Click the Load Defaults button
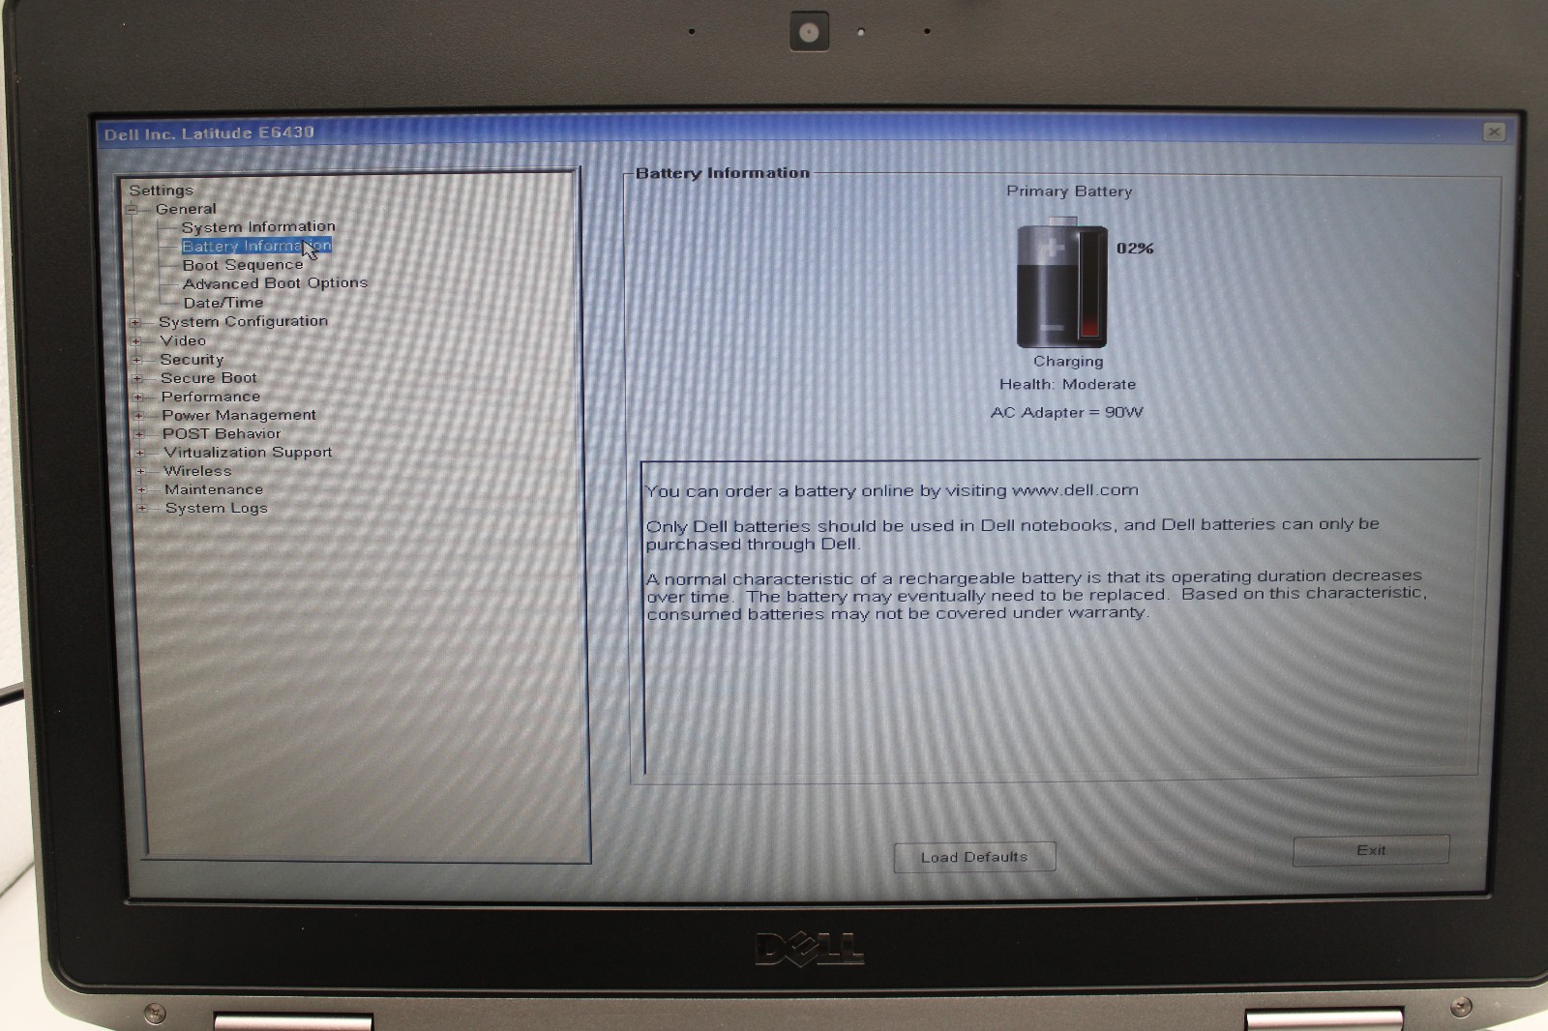This screenshot has height=1031, width=1548. coord(974,857)
